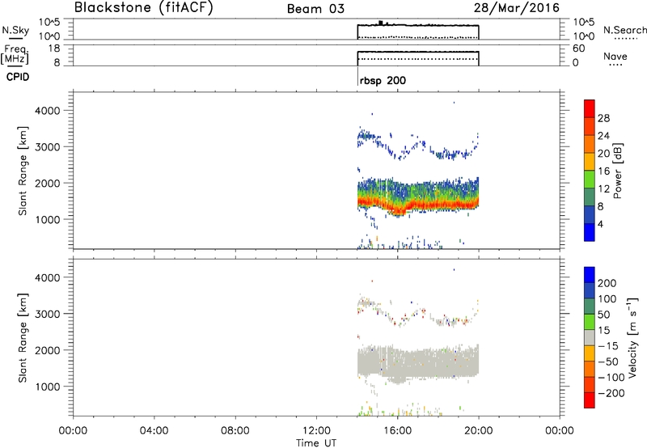Image resolution: width=647 pixels, height=448 pixels.
Task: Click the Power [dB] axis label
Action: pyautogui.click(x=618, y=171)
